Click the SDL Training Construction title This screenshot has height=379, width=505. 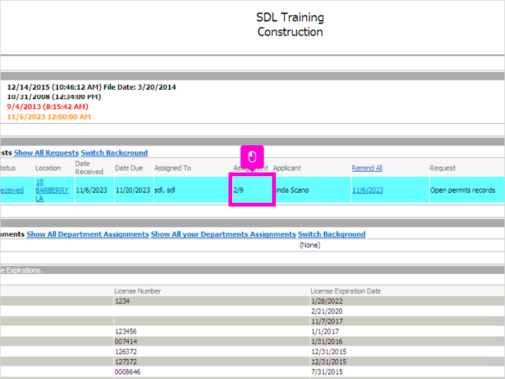(290, 25)
